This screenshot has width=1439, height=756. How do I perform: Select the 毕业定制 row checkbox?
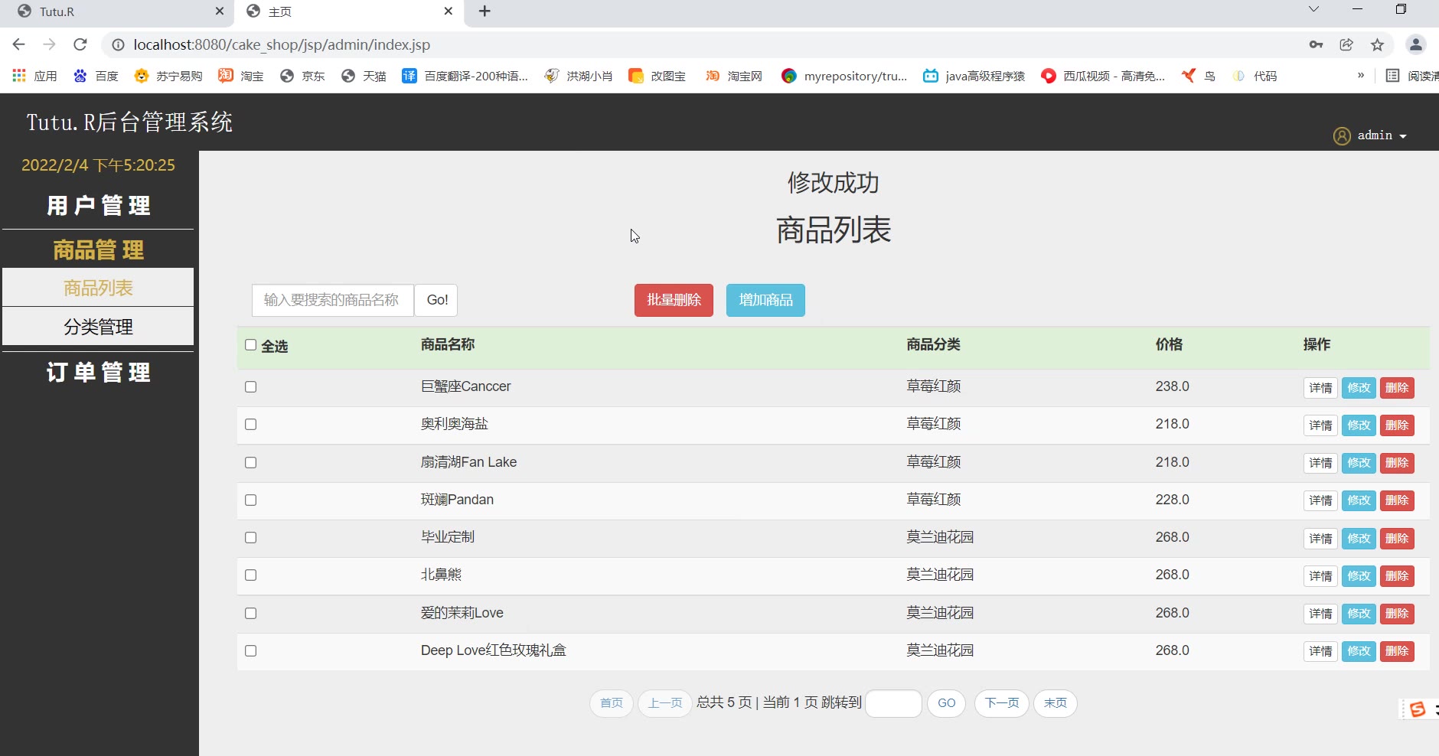250,538
